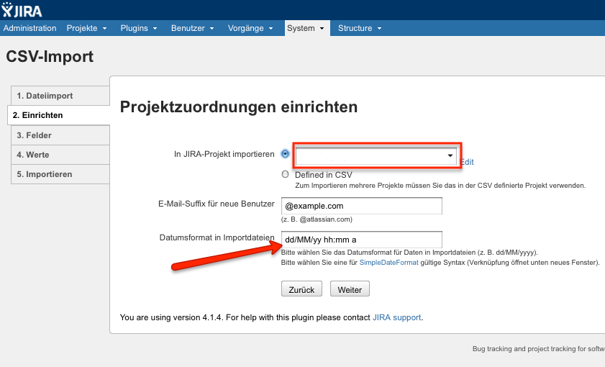Open the Administration menu item
This screenshot has height=367, width=605.
pos(29,28)
